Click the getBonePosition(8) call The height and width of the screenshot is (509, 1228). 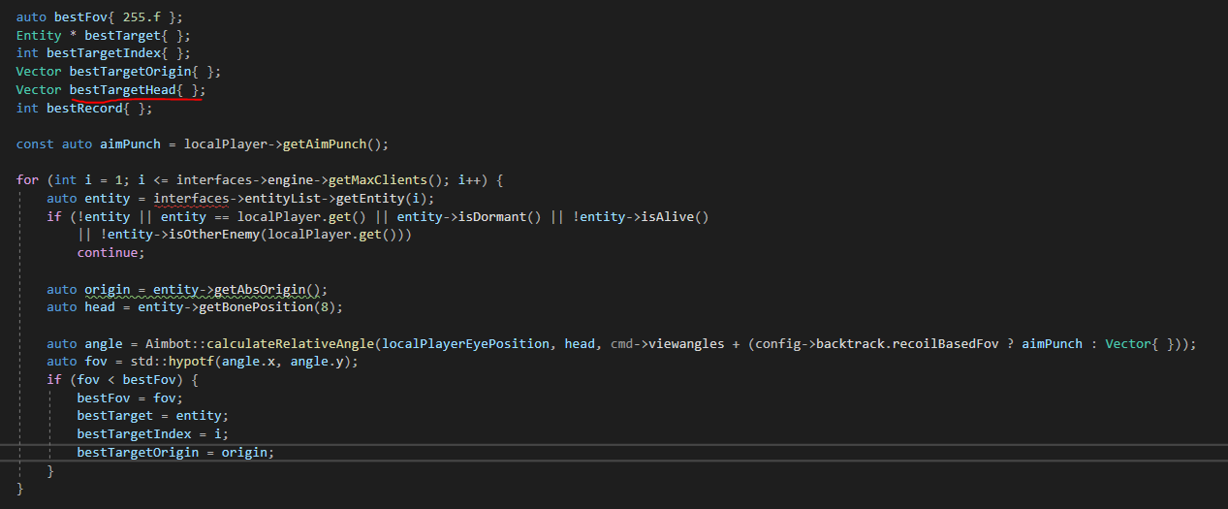(x=267, y=306)
